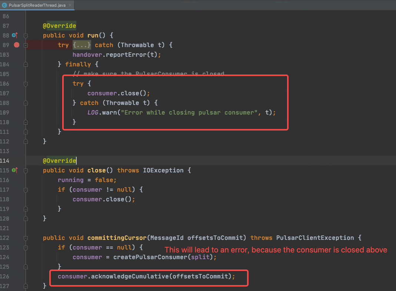Click the MessageId parameter type
This screenshot has width=396, height=291.
(x=167, y=238)
